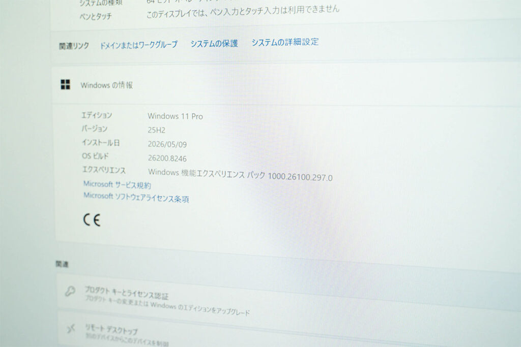Image resolution: width=521 pixels, height=347 pixels.
Task: Collapse the Windows の情報 section header
Action: (286, 85)
